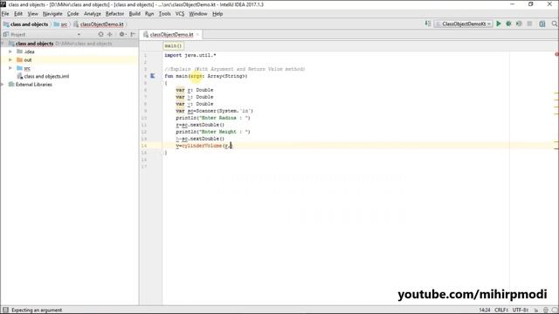559x314 pixels.
Task: Open Project Structure icon in toolbar
Action: (542, 24)
